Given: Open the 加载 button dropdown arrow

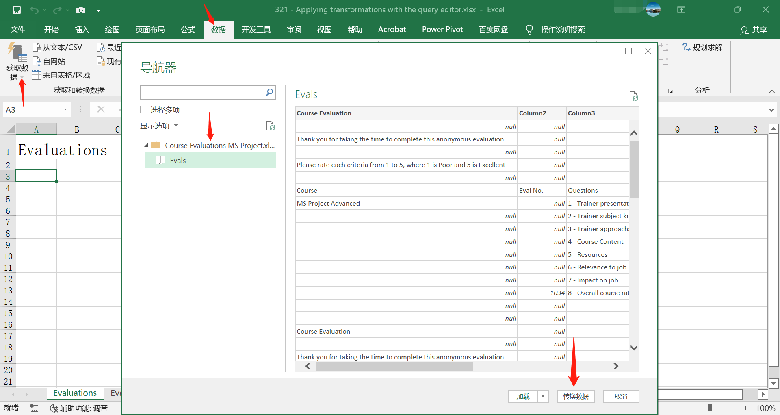Looking at the screenshot, I should (543, 396).
